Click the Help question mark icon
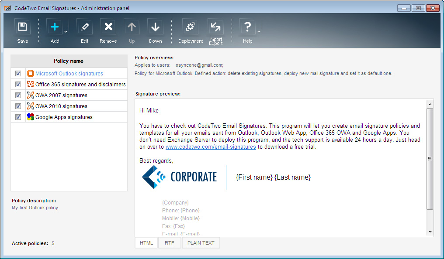 (247, 27)
